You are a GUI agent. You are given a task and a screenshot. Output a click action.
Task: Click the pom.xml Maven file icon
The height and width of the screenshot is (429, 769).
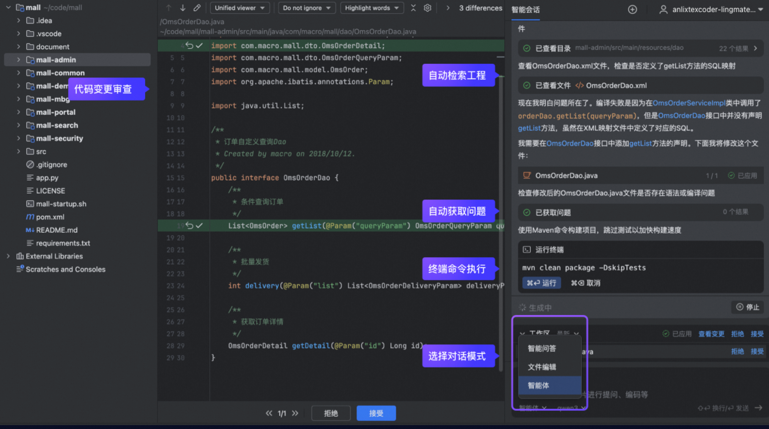[x=30, y=217]
